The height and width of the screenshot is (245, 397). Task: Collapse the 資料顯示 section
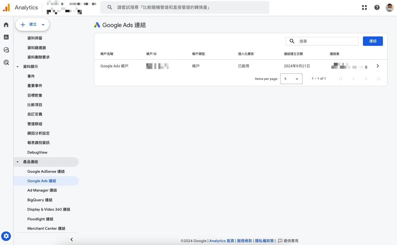17,67
